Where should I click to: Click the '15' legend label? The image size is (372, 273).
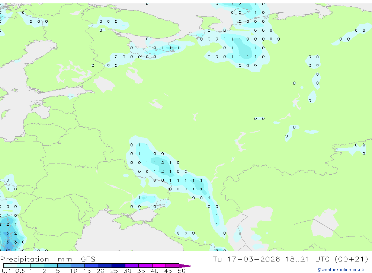87,271
